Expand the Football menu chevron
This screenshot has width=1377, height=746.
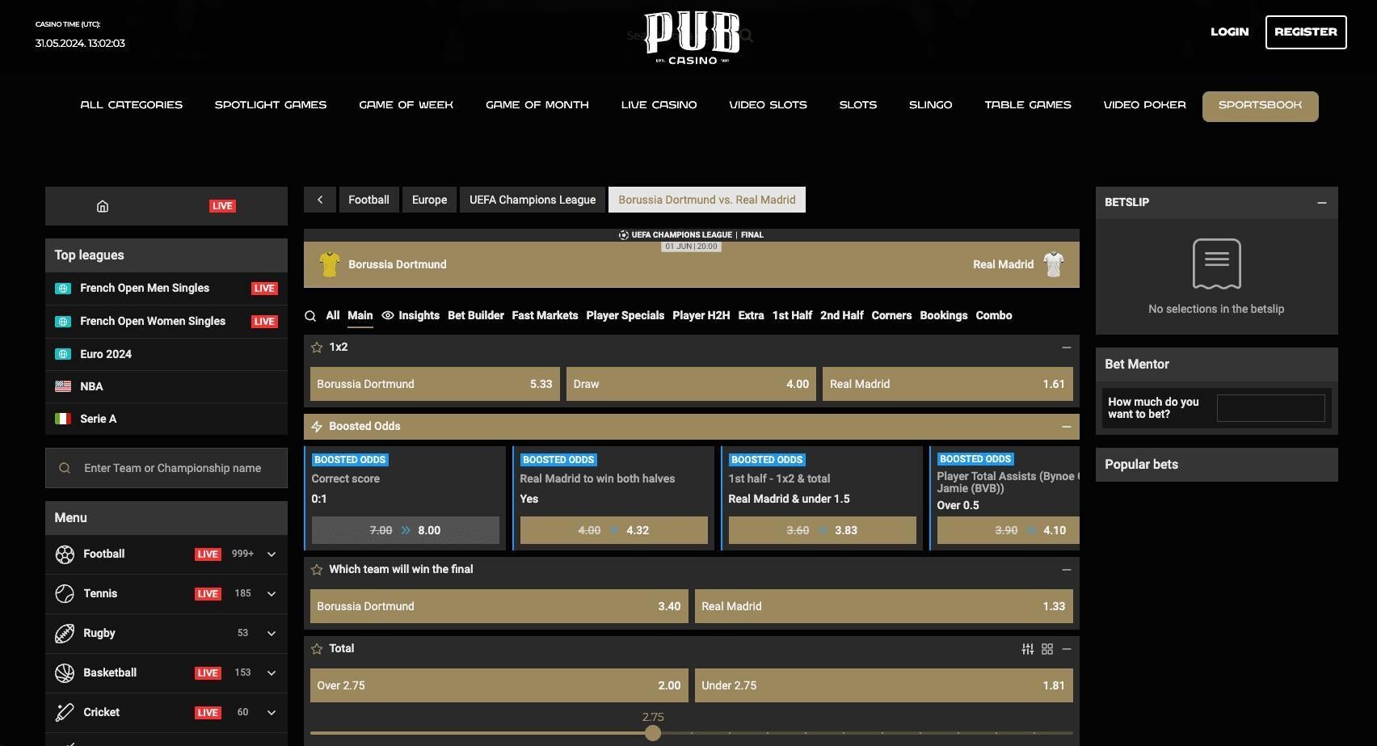pyautogui.click(x=272, y=554)
